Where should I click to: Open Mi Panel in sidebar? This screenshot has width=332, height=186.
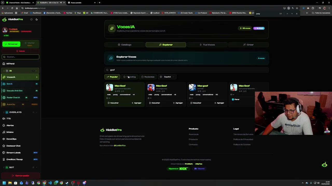pyautogui.click(x=20, y=64)
